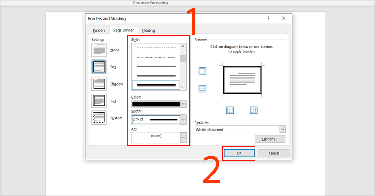This screenshot has width=375, height=196.
Task: Choose the Custom border setting icon
Action: click(x=99, y=118)
